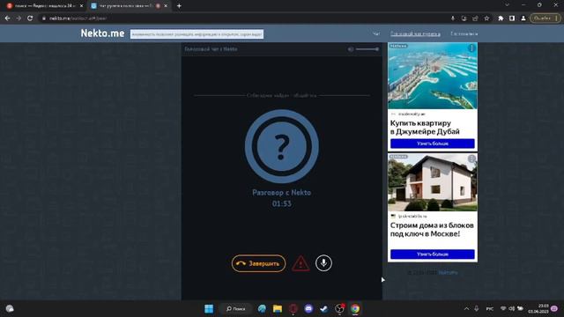Open the browser extensions puzzle icon
This screenshot has height=317, width=564.
coord(501,18)
